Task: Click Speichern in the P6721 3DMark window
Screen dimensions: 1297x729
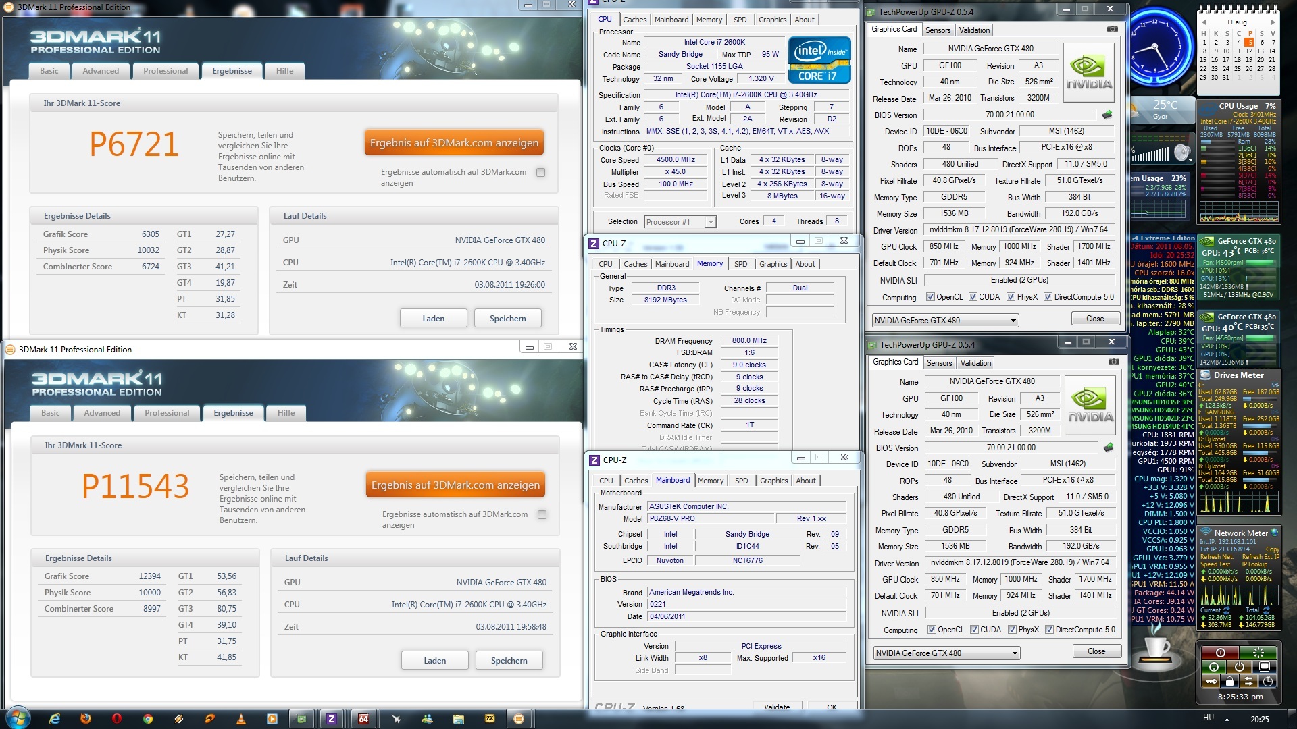Action: 507,319
